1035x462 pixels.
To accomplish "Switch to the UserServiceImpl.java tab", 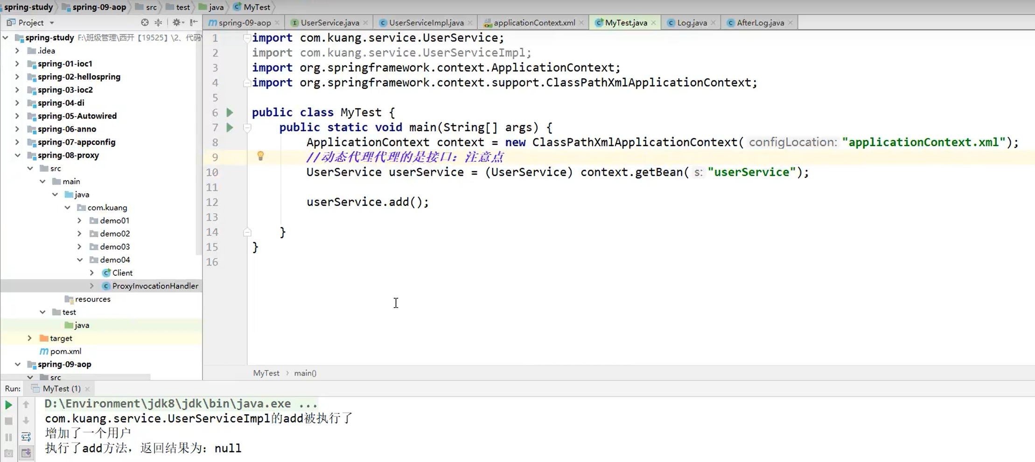I will 426,22.
